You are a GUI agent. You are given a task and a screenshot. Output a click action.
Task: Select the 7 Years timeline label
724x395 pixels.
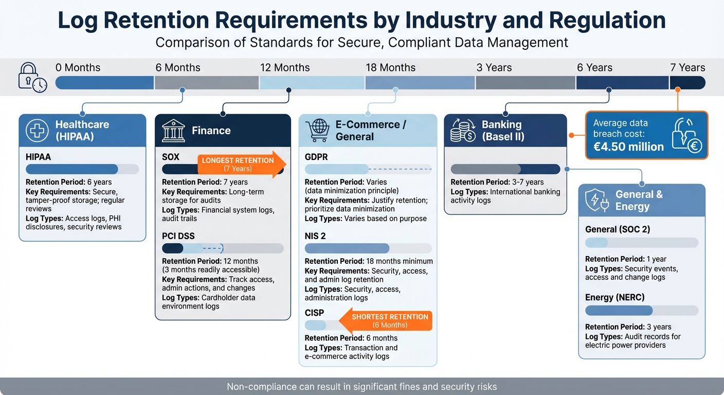(x=689, y=67)
